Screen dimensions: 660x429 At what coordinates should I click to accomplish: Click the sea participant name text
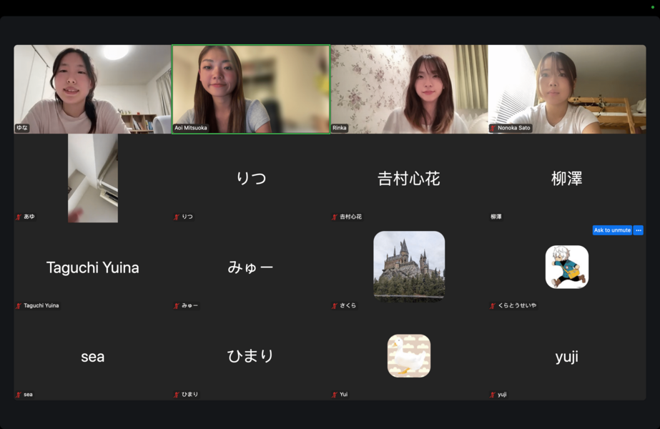(93, 356)
